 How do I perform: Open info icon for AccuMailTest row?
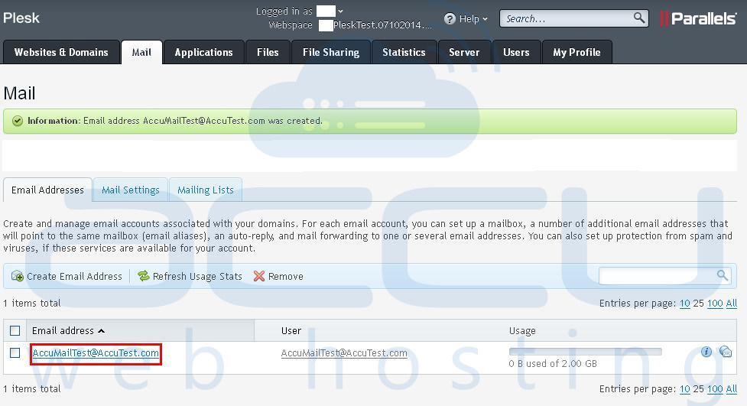(x=706, y=352)
